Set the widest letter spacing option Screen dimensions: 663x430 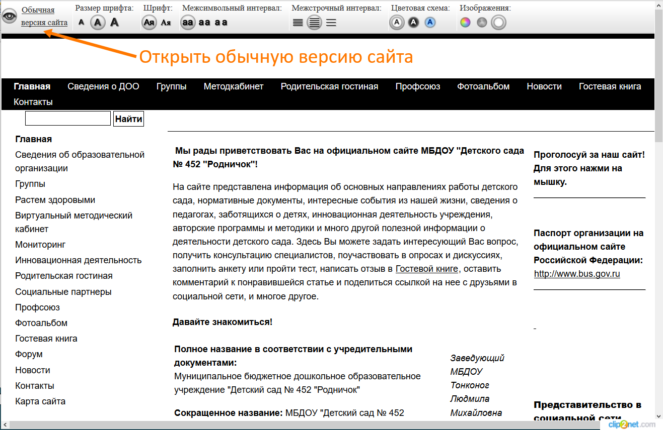point(221,22)
